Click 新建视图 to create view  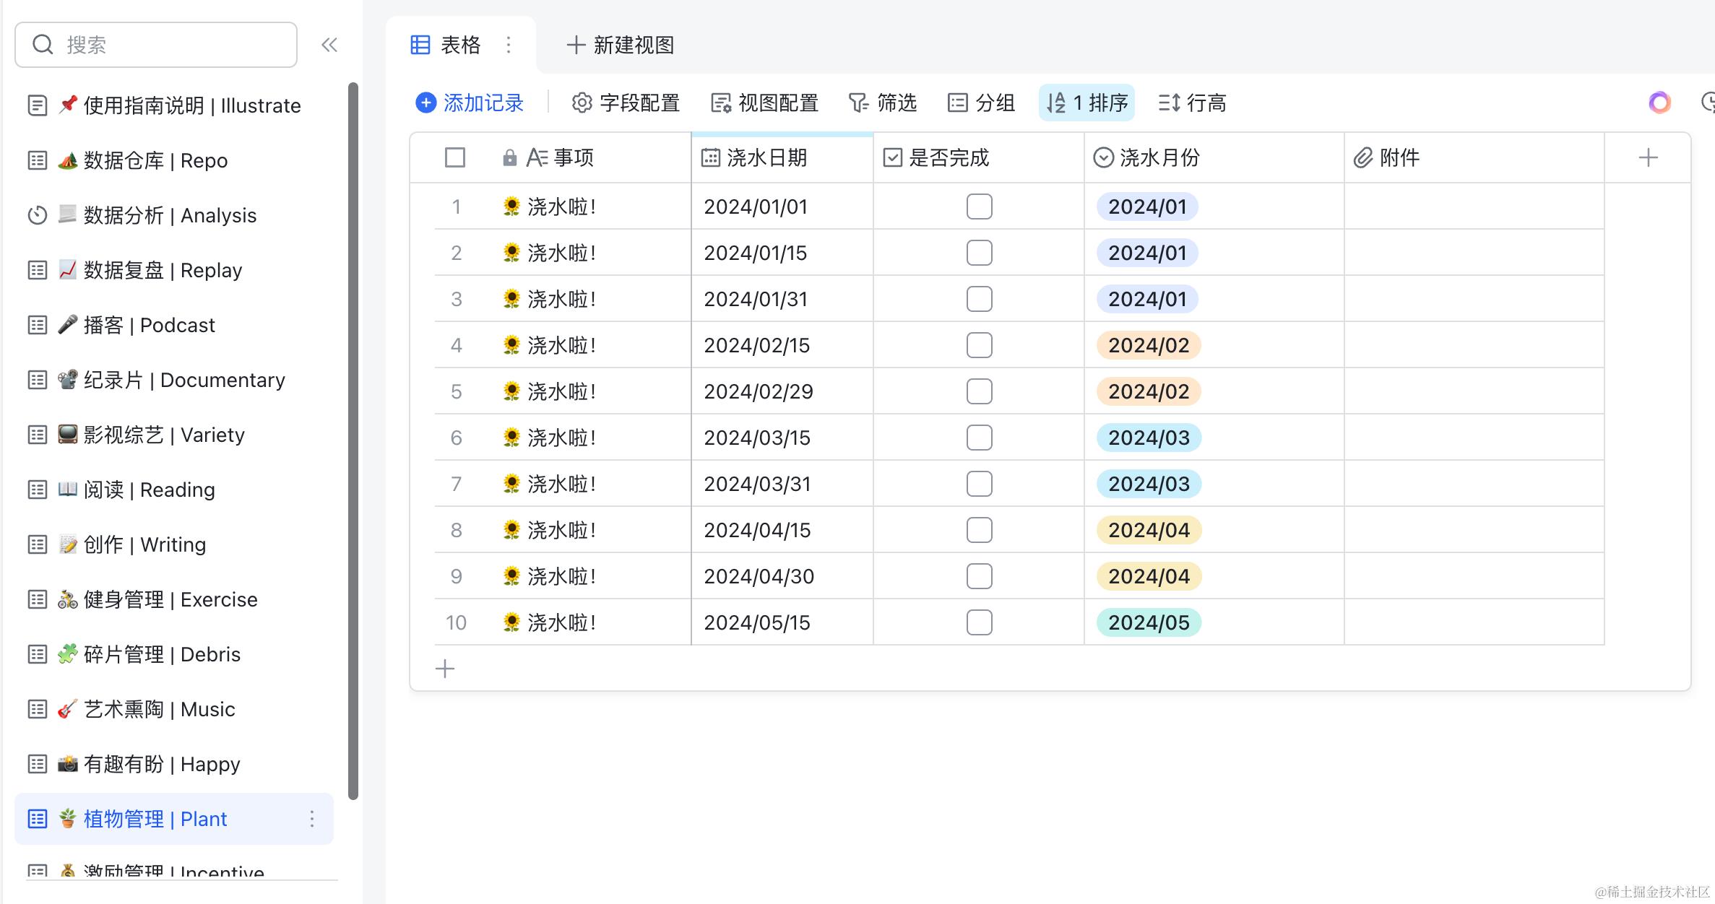click(621, 45)
